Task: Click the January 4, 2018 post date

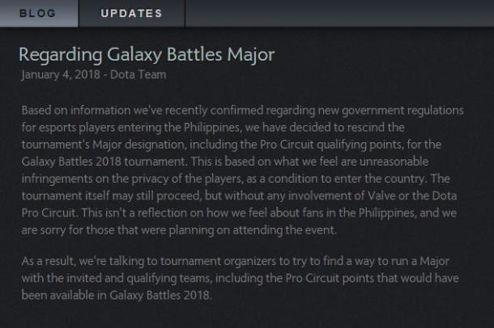Action: pyautogui.click(x=61, y=75)
